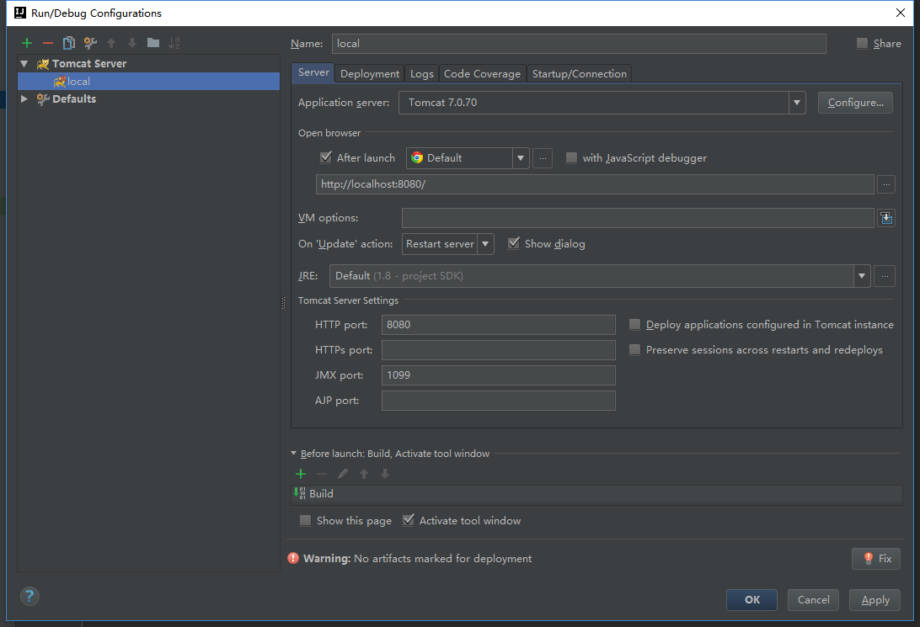Screen dimensions: 920x627
Task: Copy the selected configuration
Action: pyautogui.click(x=68, y=43)
